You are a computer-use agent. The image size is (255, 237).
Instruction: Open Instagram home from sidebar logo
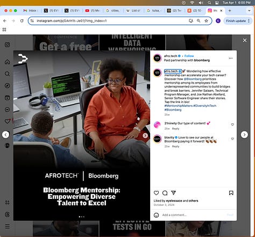coord(7,45)
